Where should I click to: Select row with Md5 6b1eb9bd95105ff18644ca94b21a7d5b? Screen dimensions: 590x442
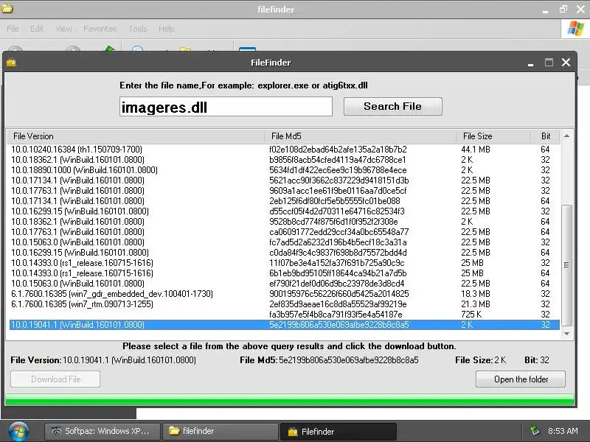(x=284, y=273)
